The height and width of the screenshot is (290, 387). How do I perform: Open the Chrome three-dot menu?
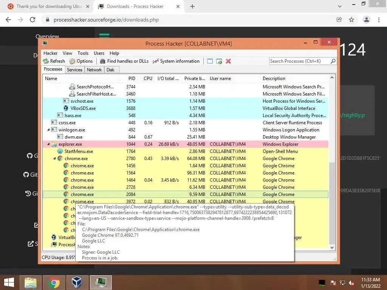tap(379, 20)
